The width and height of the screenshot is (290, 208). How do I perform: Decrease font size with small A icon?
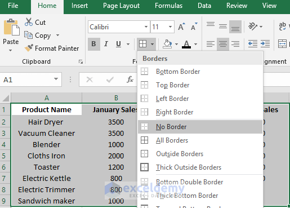point(194,26)
